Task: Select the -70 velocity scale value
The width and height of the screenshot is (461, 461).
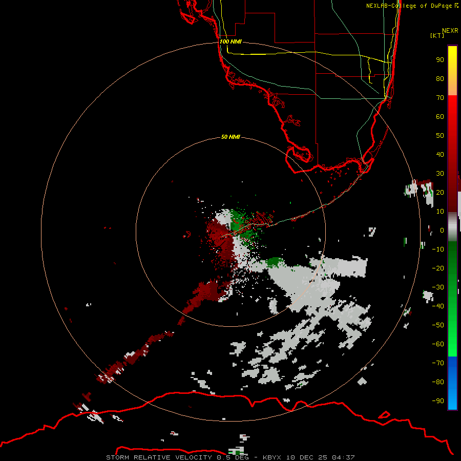Action: point(438,363)
